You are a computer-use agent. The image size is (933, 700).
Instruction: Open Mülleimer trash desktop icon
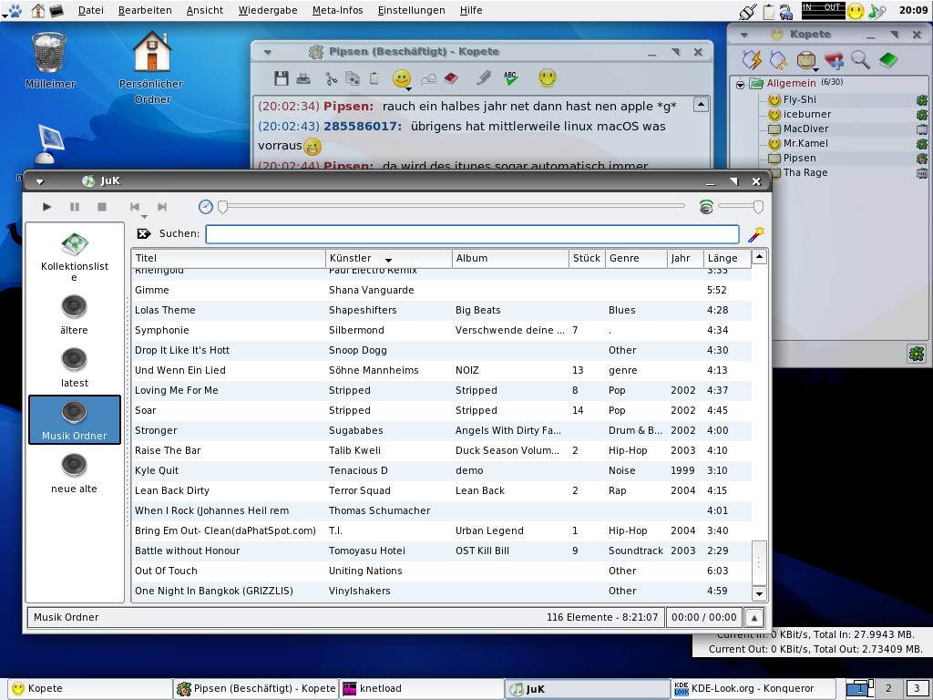(50, 60)
